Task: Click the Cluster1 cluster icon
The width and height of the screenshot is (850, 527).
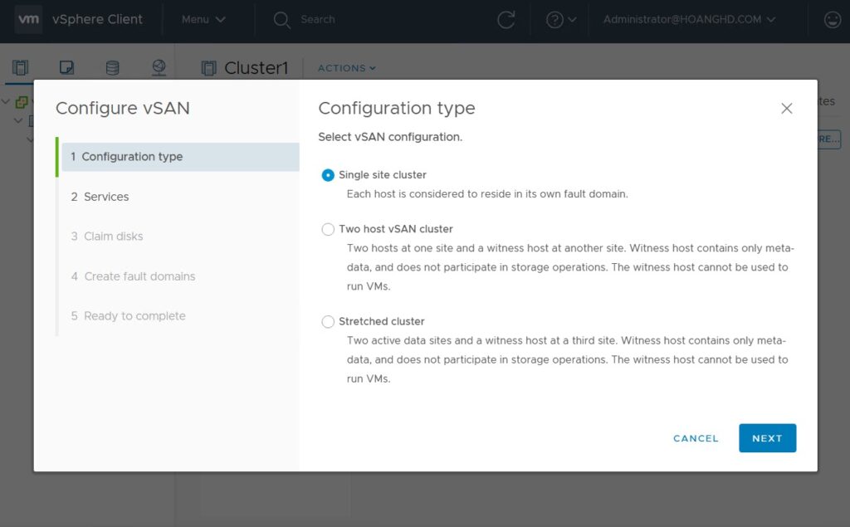Action: pos(208,68)
